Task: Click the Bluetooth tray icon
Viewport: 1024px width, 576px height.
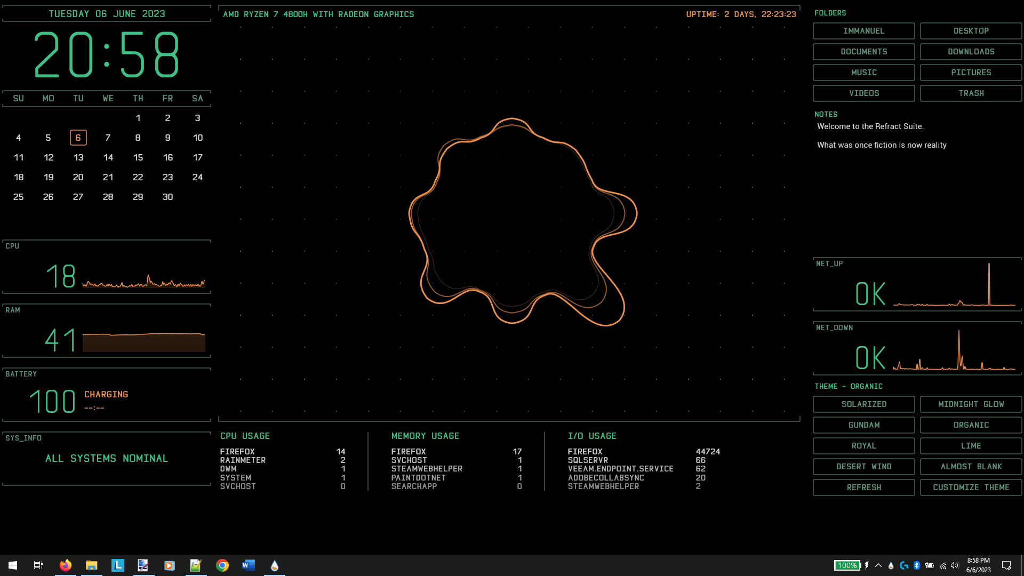Action: click(917, 565)
